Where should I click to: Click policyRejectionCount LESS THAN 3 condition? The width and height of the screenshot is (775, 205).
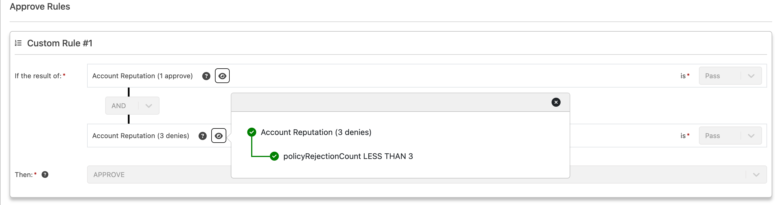tap(348, 156)
